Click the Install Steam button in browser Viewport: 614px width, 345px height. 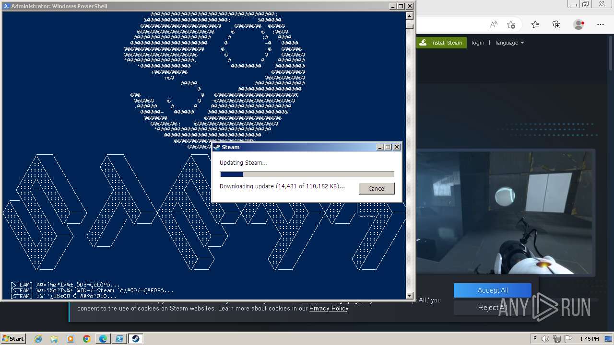tap(441, 43)
